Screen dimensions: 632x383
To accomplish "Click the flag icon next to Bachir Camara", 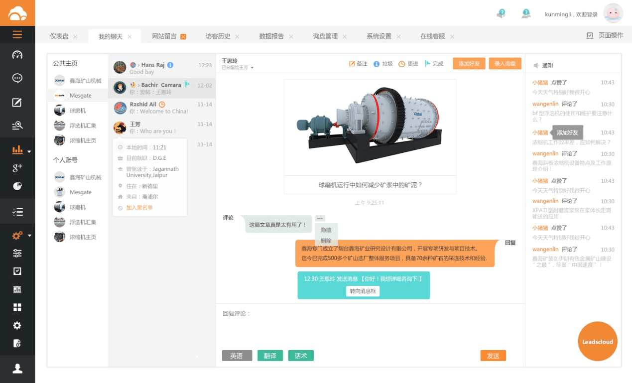I will pyautogui.click(x=187, y=84).
